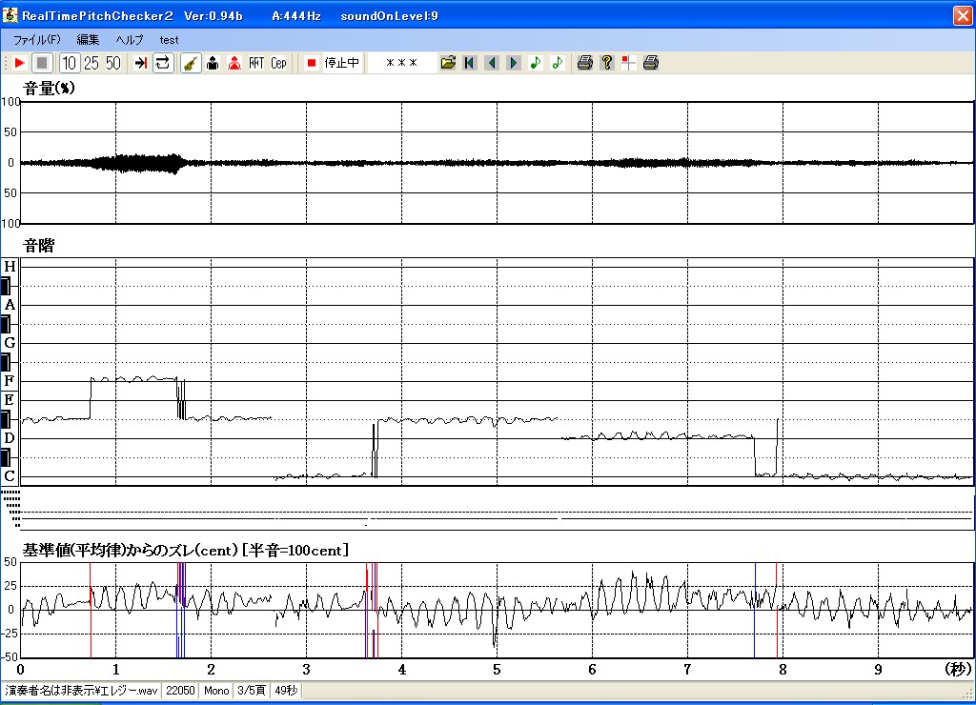Viewport: 976px width, 705px height.
Task: Select the black male voice icon
Action: 213,63
